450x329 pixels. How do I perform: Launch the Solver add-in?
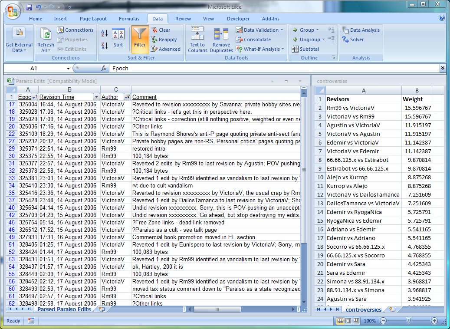[x=353, y=39]
